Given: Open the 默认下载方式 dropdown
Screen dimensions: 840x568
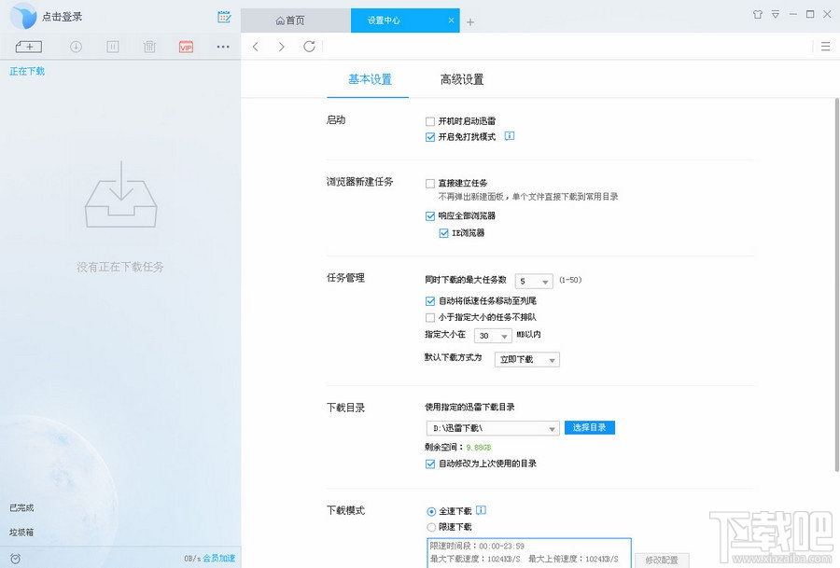Looking at the screenshot, I should (x=525, y=358).
